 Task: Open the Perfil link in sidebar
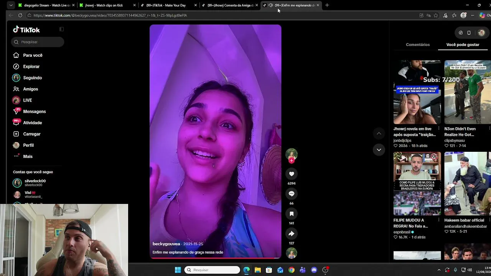coord(28,145)
